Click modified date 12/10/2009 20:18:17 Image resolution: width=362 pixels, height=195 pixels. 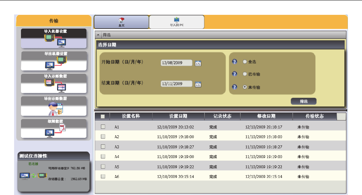click(264, 127)
